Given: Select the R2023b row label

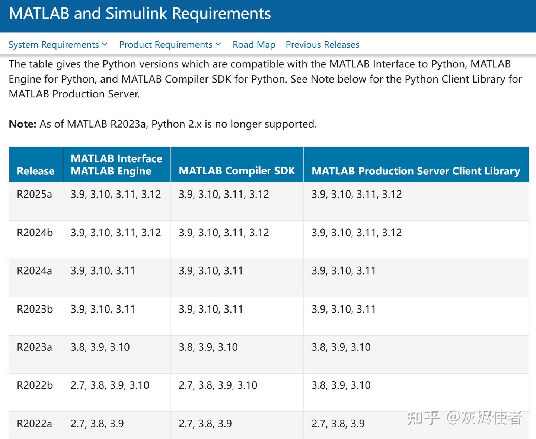Looking at the screenshot, I should (x=35, y=309).
